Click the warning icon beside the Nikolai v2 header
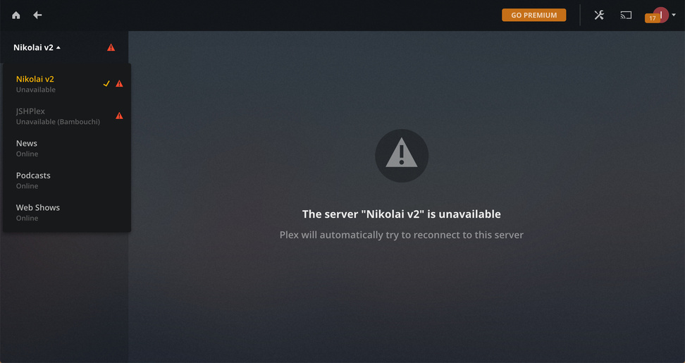 coord(111,47)
